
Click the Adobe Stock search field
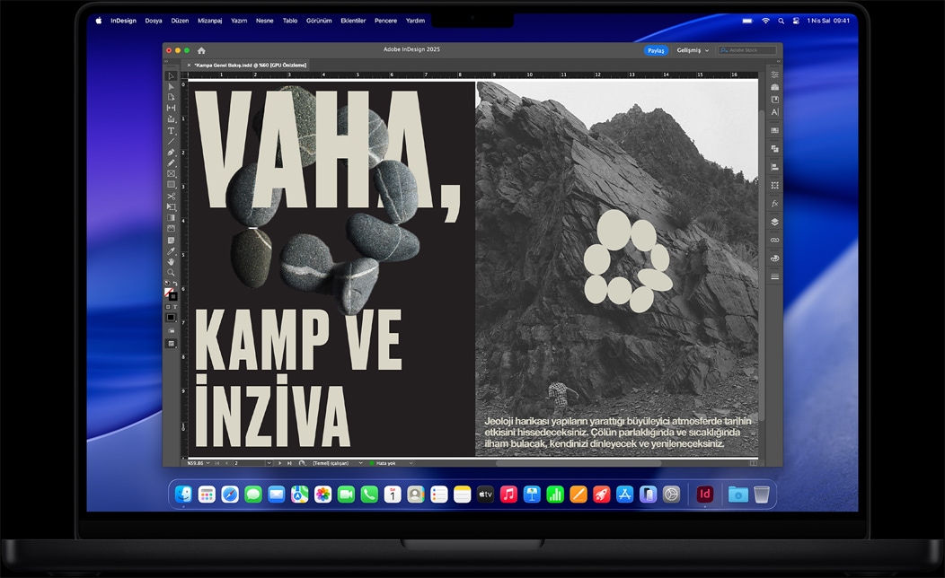[747, 50]
